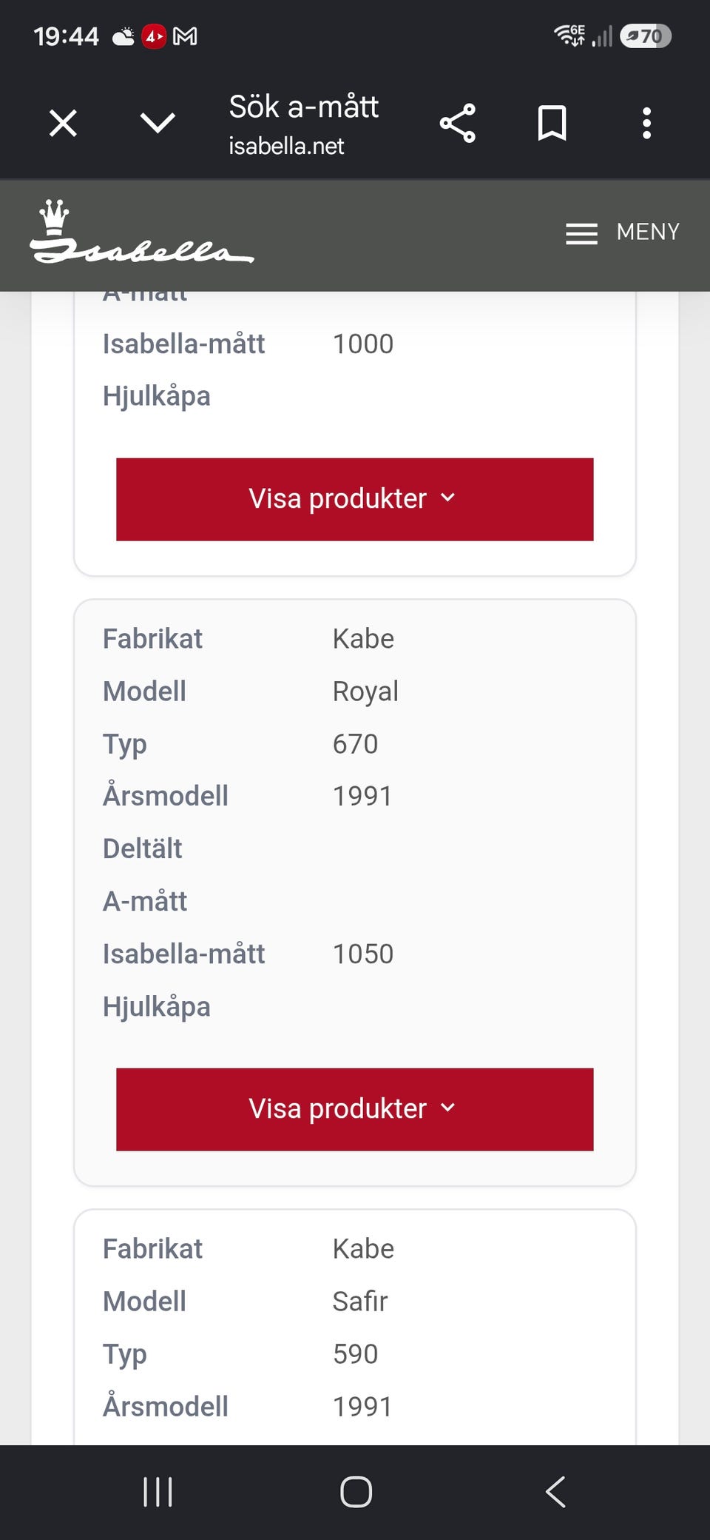The height and width of the screenshot is (1540, 710).
Task: Tap the share icon in the toolbar
Action: point(458,123)
